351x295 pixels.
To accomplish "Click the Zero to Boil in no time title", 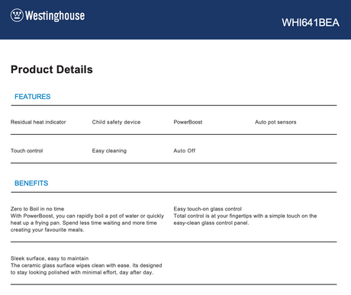I will click(x=37, y=209).
